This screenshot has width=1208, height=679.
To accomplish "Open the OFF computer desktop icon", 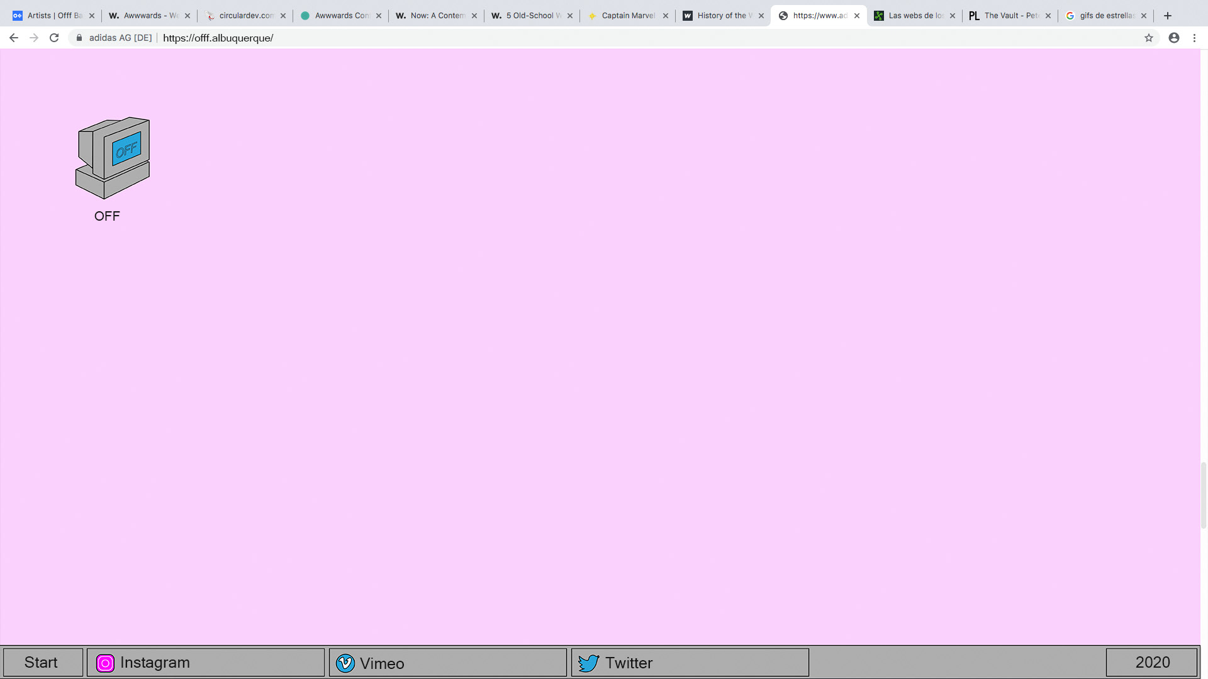I will [x=113, y=158].
